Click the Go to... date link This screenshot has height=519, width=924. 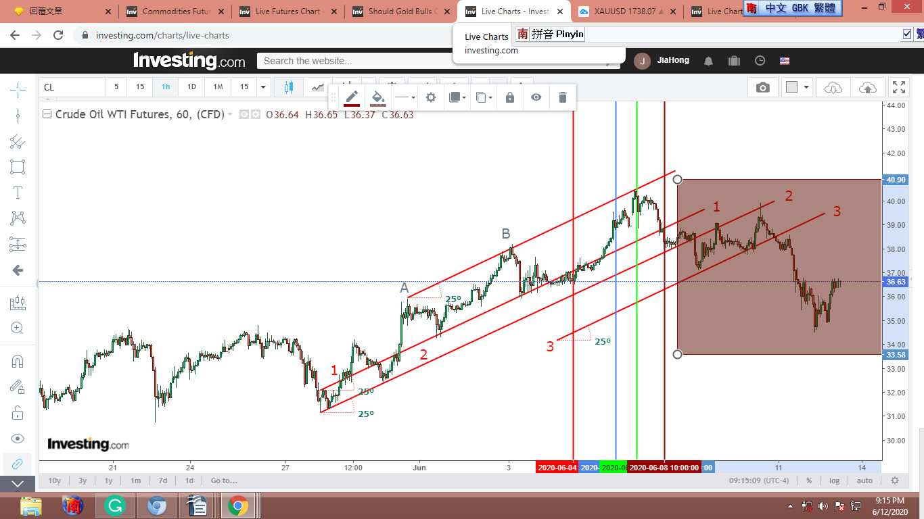click(x=224, y=480)
